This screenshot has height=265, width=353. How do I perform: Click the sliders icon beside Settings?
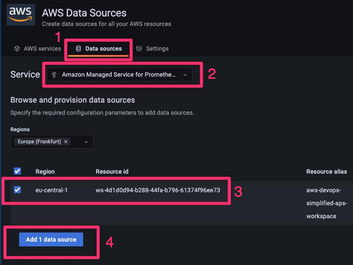[x=139, y=49]
